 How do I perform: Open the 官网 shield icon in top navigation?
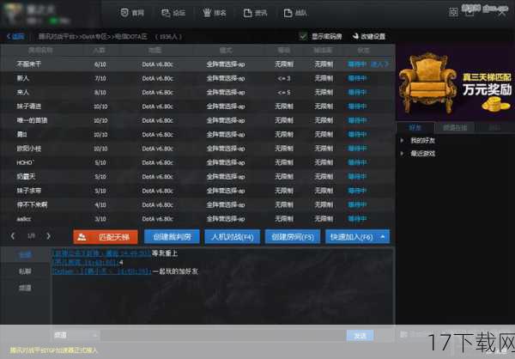(x=124, y=13)
